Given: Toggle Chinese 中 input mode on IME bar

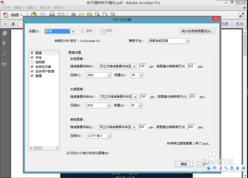Looking at the screenshot, I should coord(214,168).
